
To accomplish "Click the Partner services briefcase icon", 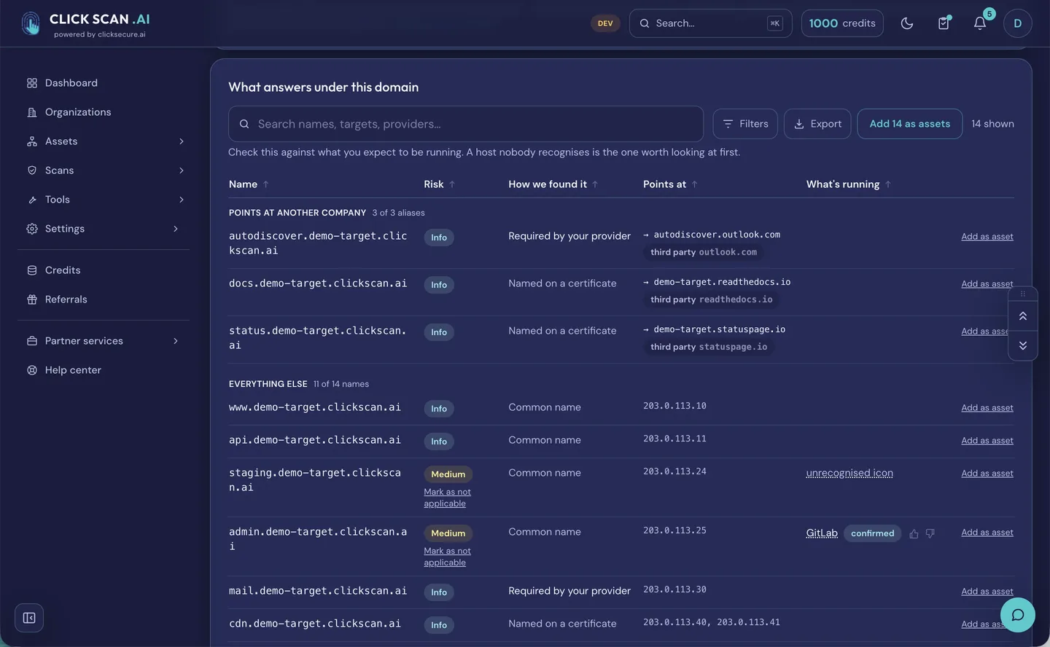I will [32, 341].
